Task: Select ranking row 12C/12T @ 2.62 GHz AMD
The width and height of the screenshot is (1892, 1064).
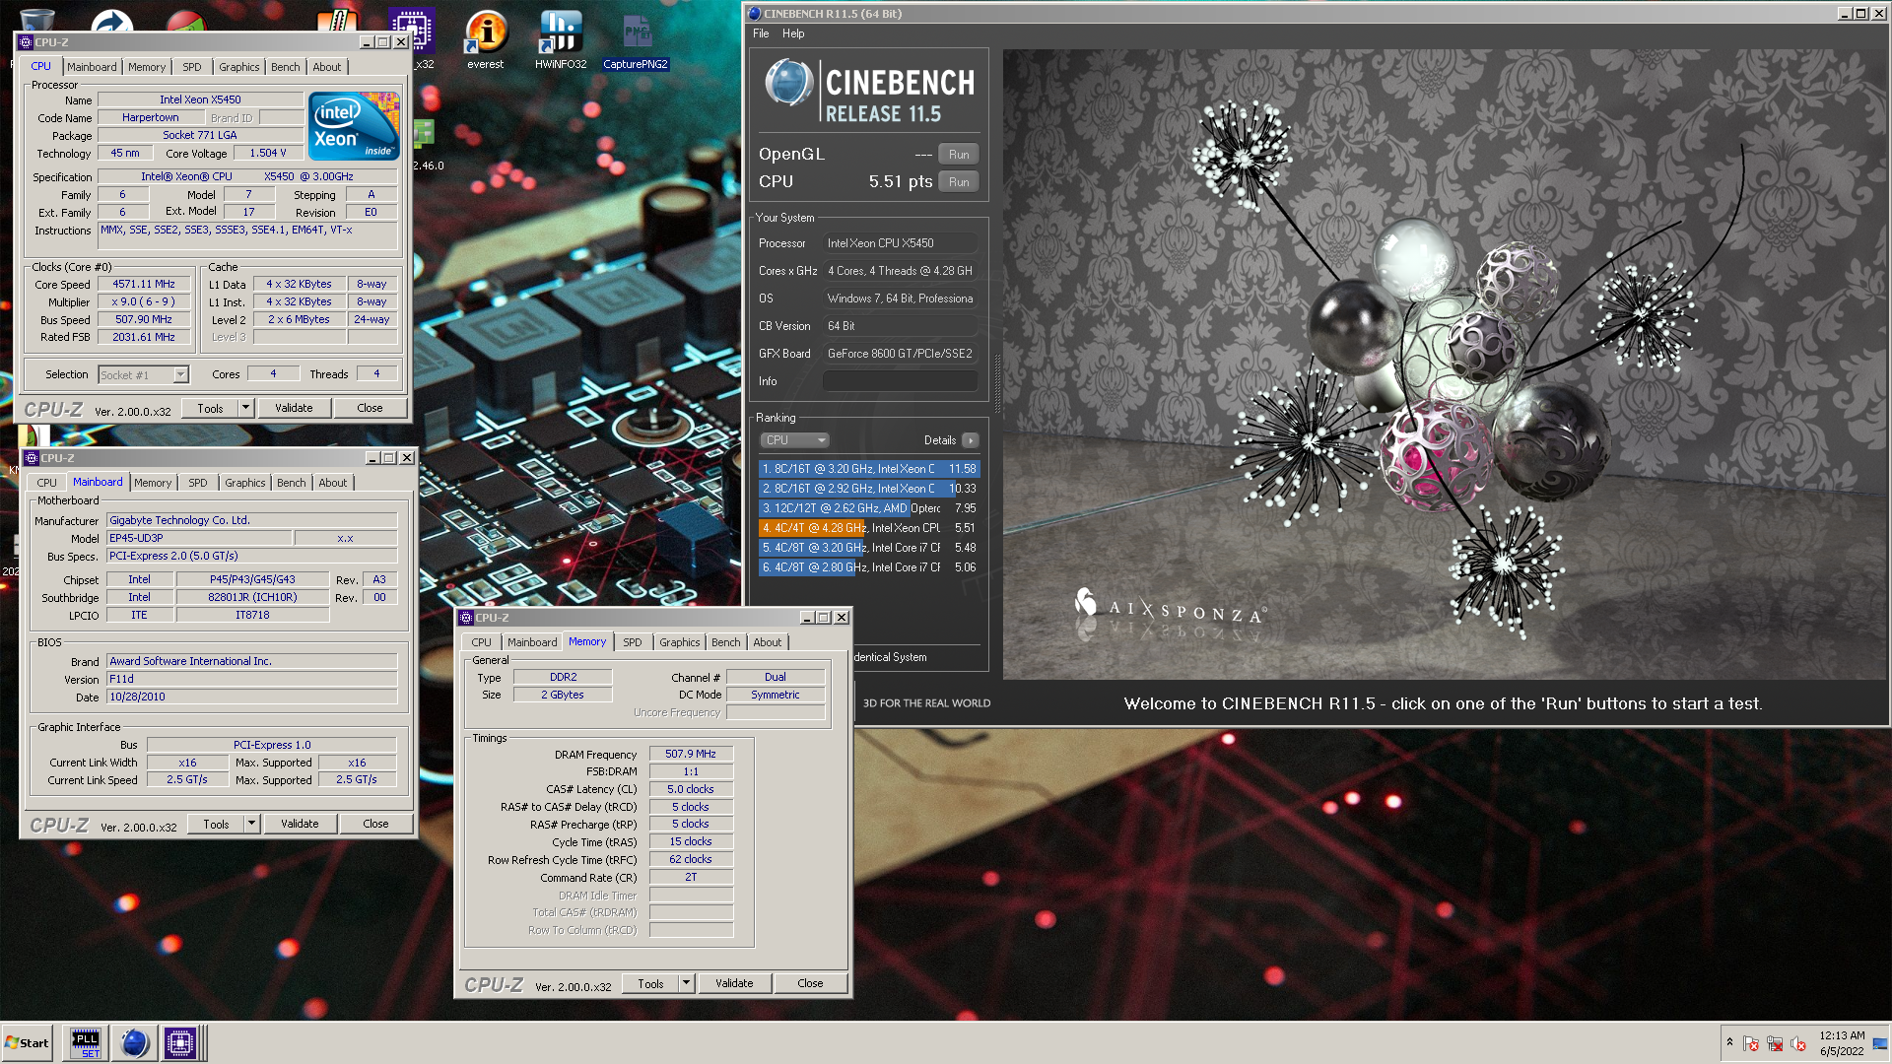Action: [x=869, y=508]
